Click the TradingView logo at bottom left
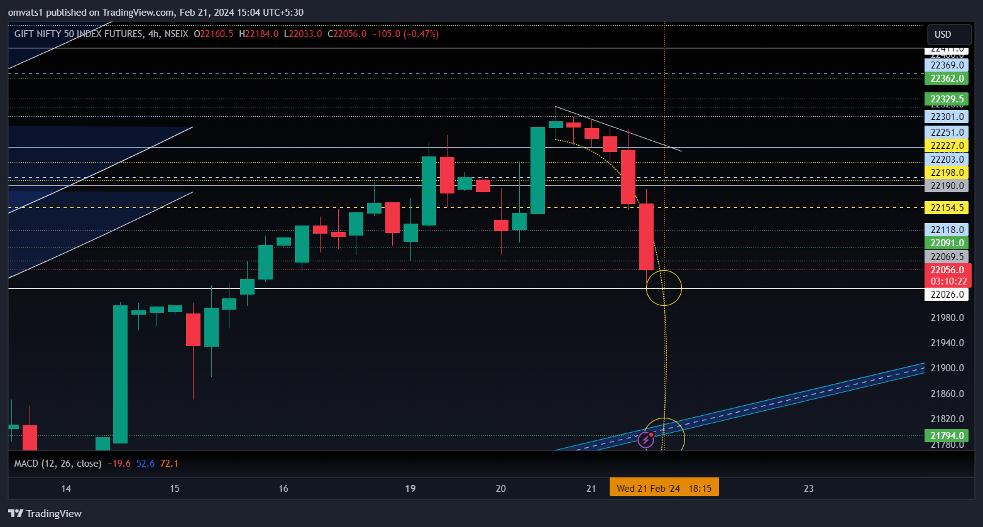 point(45,513)
